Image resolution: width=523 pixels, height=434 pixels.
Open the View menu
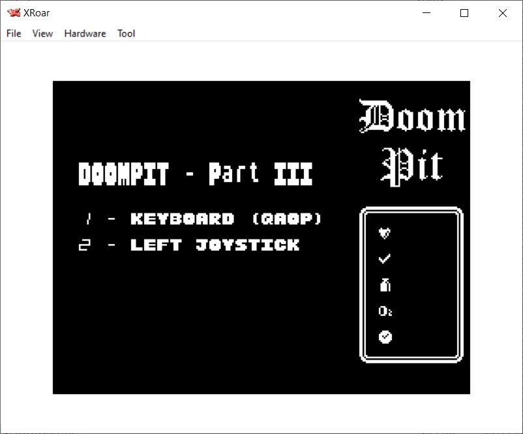coord(42,33)
